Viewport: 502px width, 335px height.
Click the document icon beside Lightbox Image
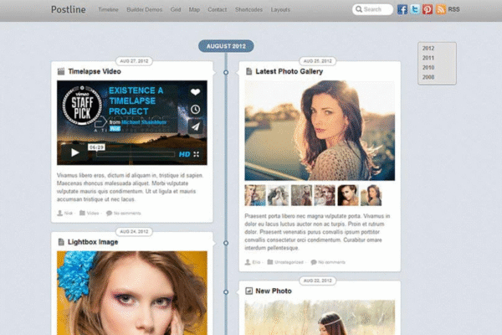pos(61,242)
